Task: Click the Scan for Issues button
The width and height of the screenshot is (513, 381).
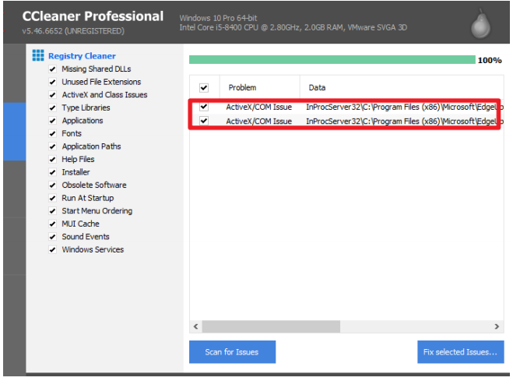Action: (x=232, y=352)
